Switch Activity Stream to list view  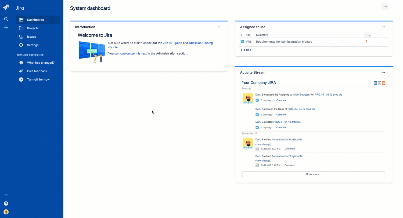[379, 83]
